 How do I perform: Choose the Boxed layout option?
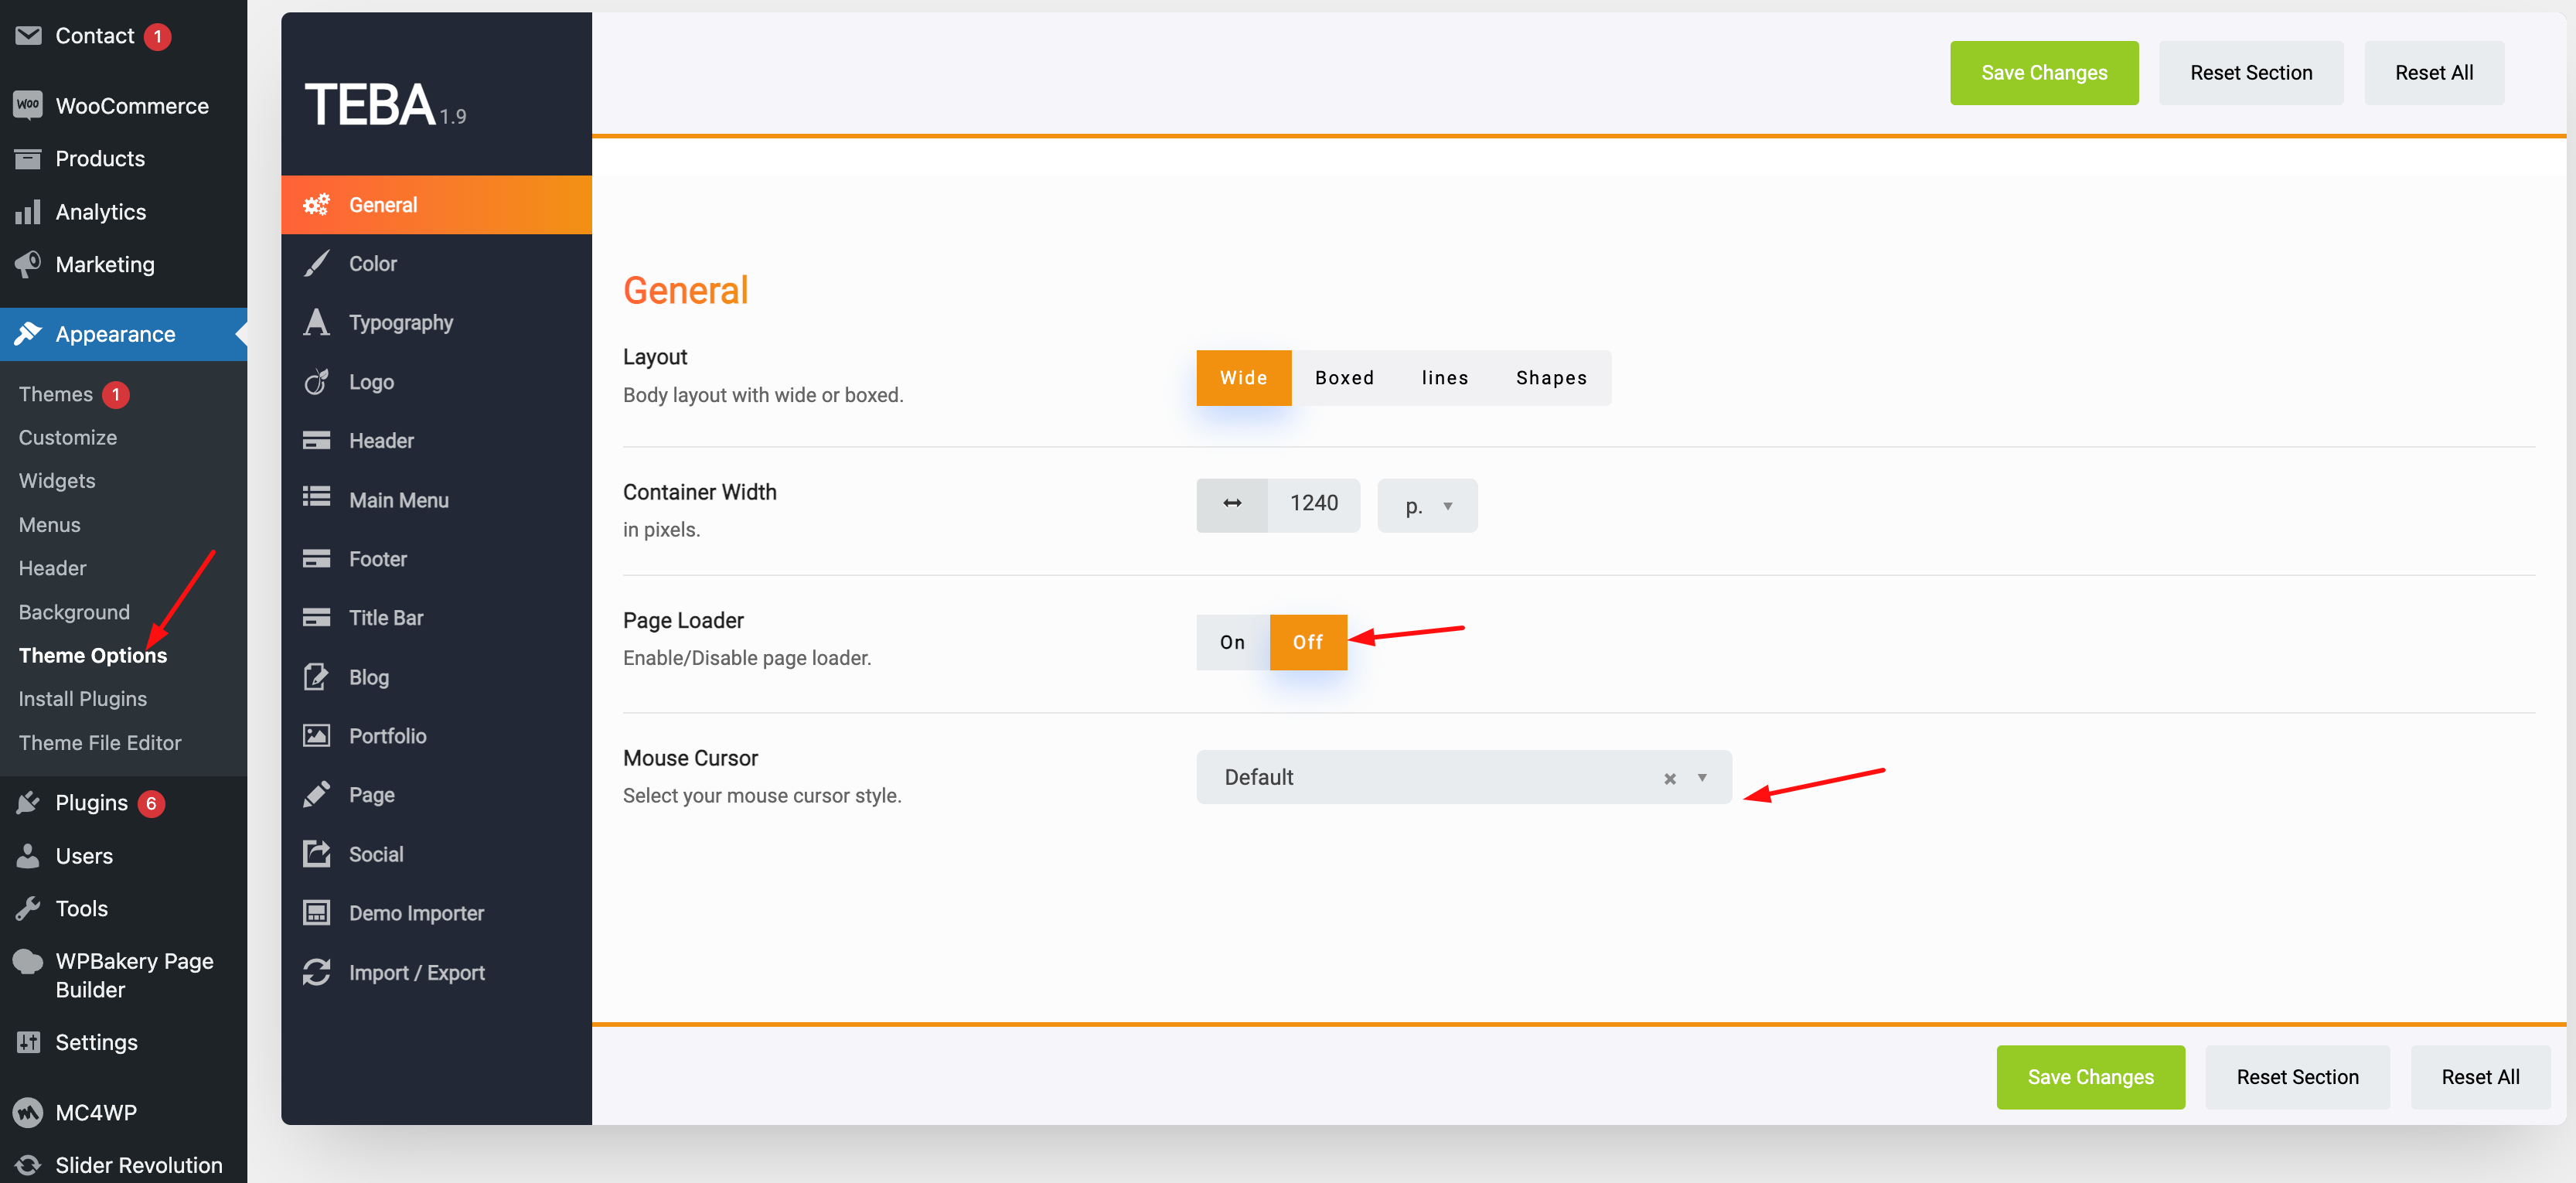click(1344, 378)
